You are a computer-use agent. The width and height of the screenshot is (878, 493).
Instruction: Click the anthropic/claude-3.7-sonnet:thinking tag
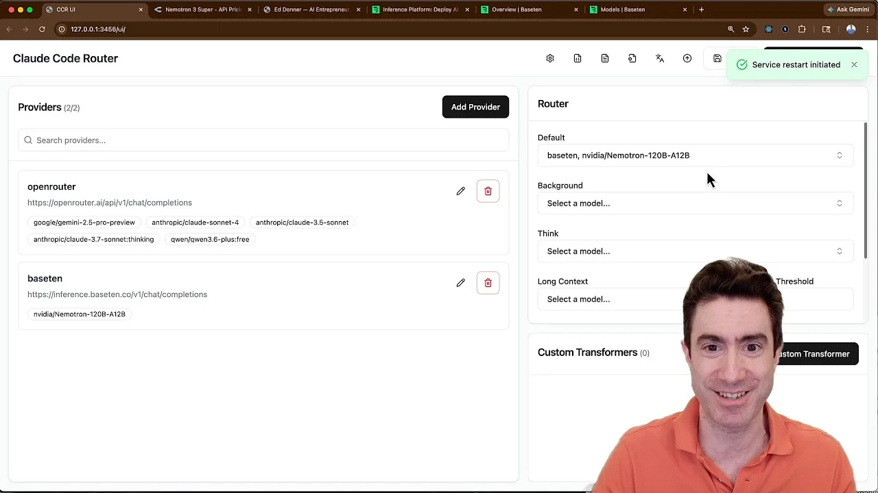[x=94, y=240]
